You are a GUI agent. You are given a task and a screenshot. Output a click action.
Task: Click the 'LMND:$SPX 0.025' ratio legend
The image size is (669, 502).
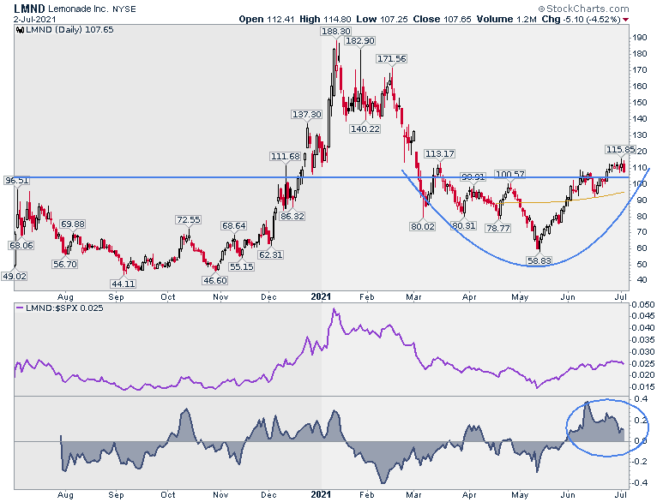pos(64,308)
